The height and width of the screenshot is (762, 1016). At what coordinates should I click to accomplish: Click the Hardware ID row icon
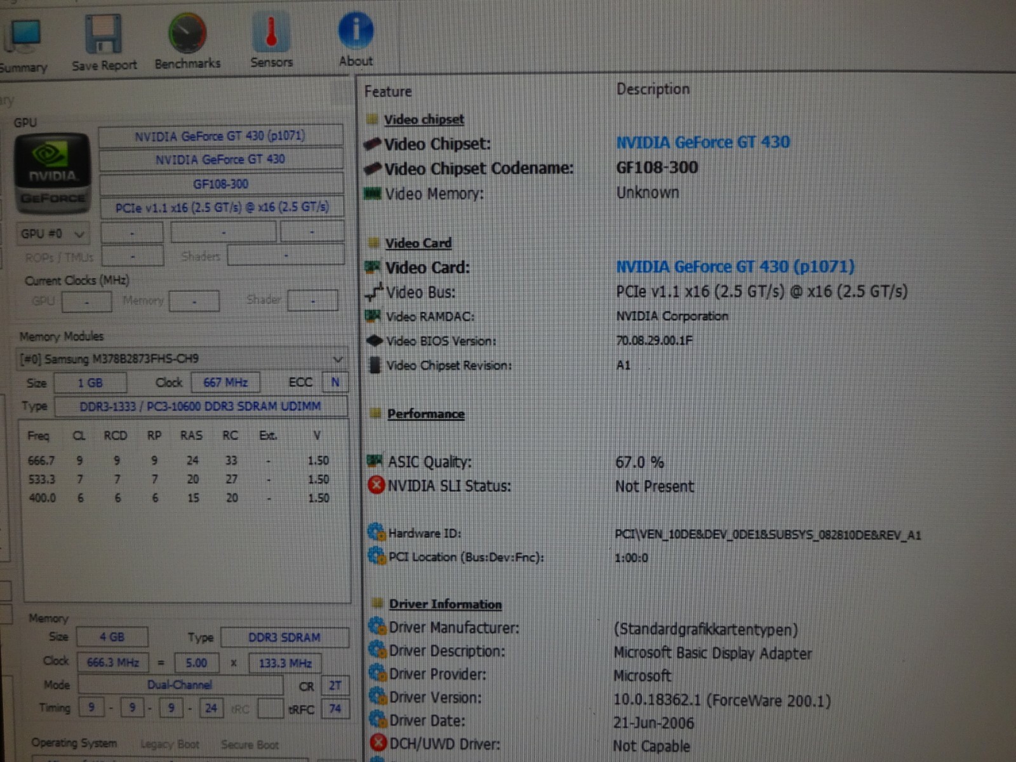click(377, 532)
